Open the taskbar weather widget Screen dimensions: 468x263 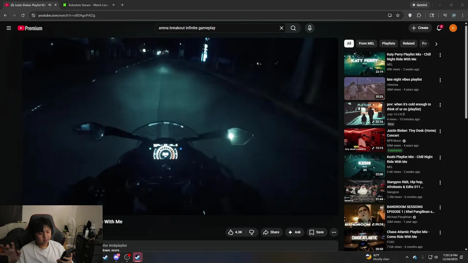[x=377, y=257]
